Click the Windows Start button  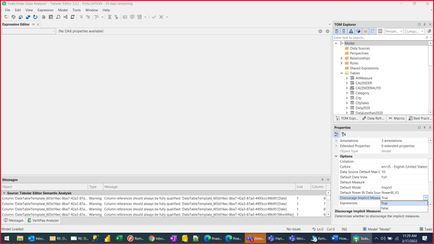pos(7,238)
